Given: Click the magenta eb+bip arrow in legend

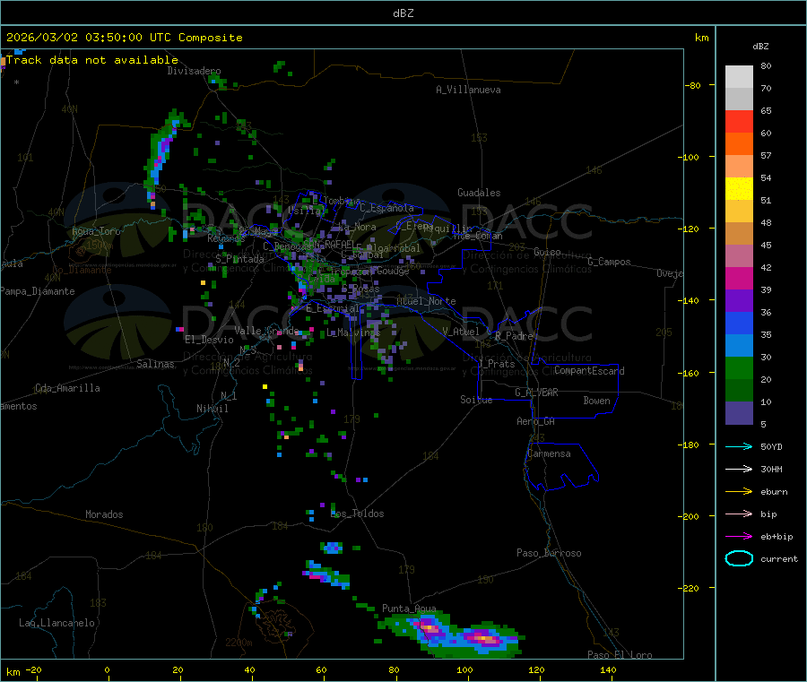Looking at the screenshot, I should coord(739,536).
